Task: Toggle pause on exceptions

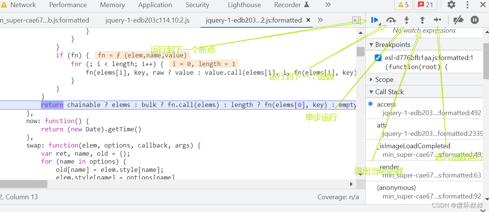Action: tap(475, 20)
